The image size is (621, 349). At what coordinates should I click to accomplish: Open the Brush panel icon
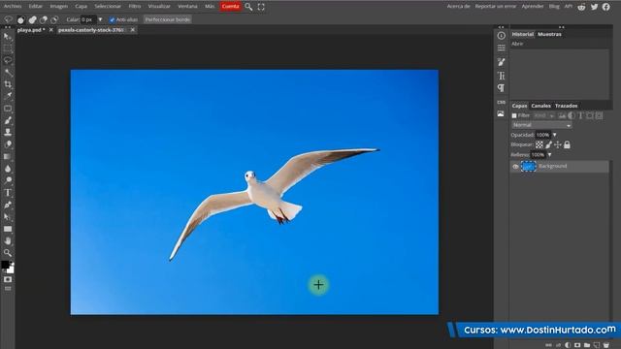point(501,62)
